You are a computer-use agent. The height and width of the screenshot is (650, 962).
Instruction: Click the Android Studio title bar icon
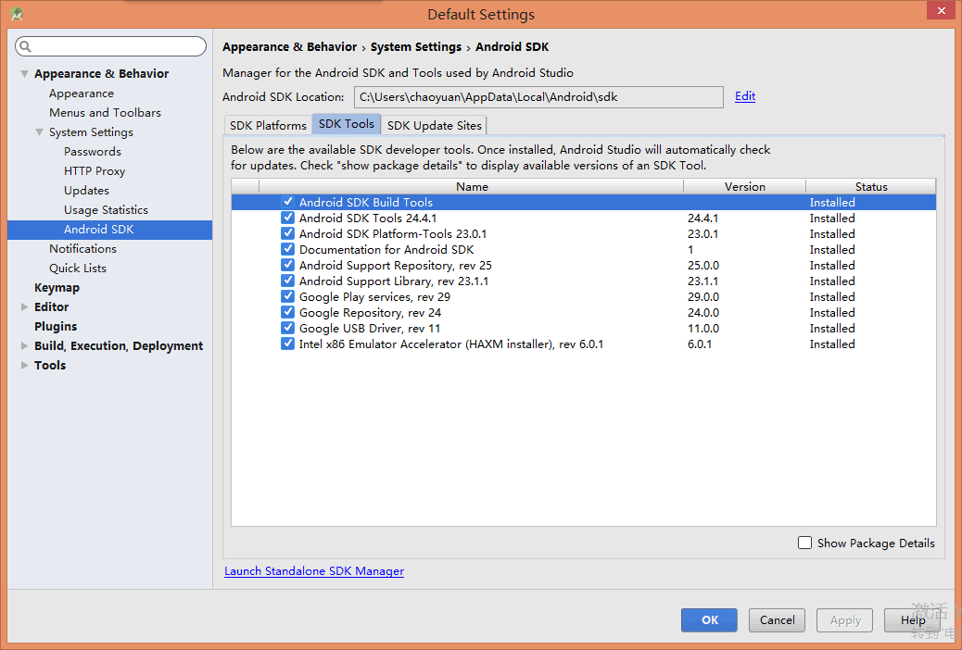18,14
